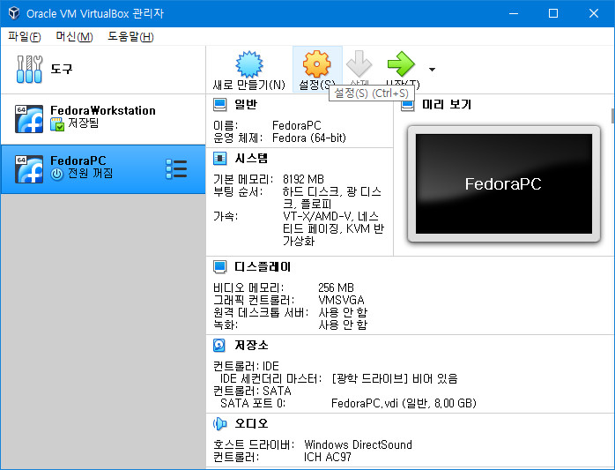Screen dimensions: 615x470
Task: Click the System (시스템) chip icon
Action: (x=220, y=158)
